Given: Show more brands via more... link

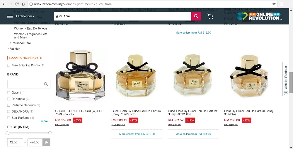Looking at the screenshot, I should coord(46,121).
